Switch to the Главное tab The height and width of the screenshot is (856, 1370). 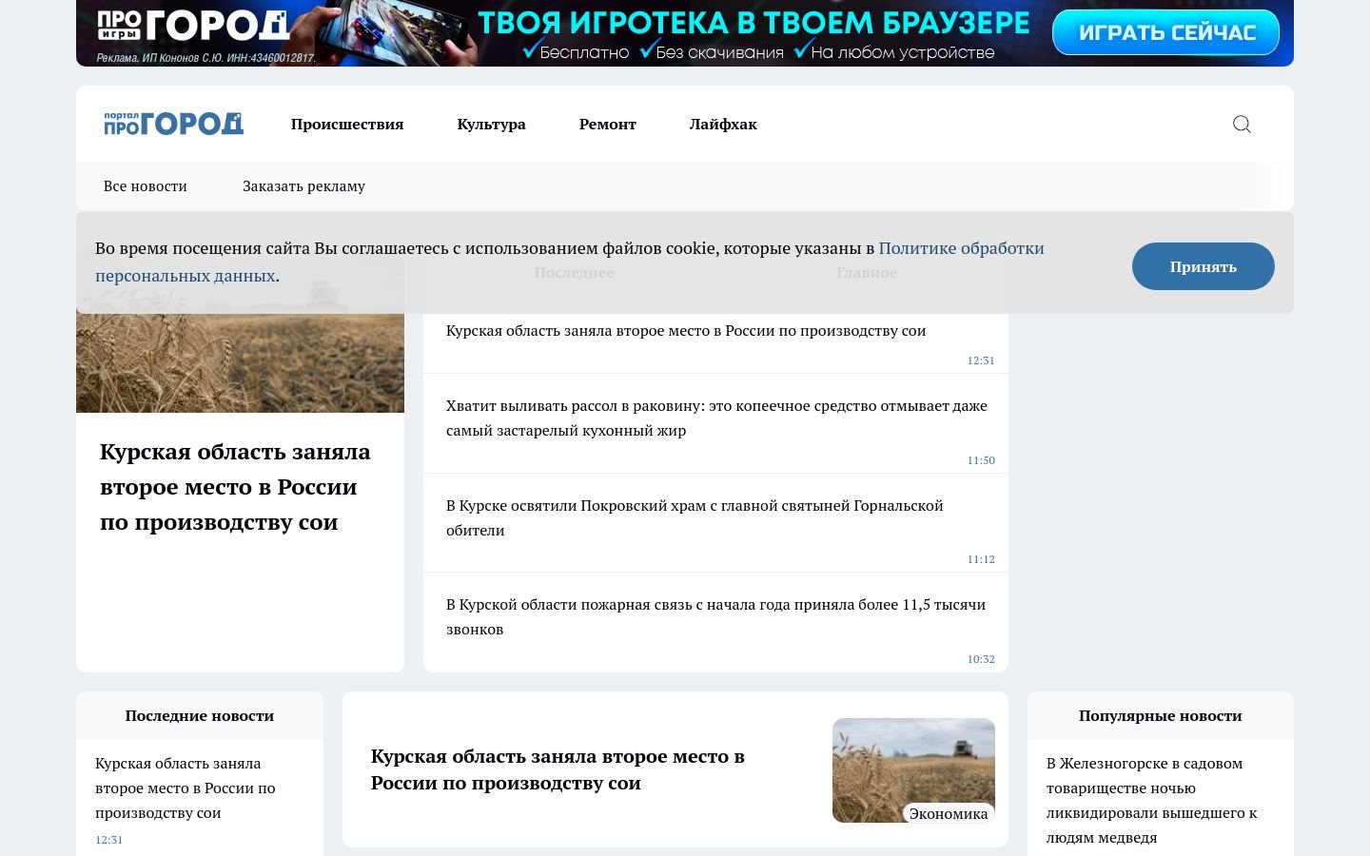point(867,272)
